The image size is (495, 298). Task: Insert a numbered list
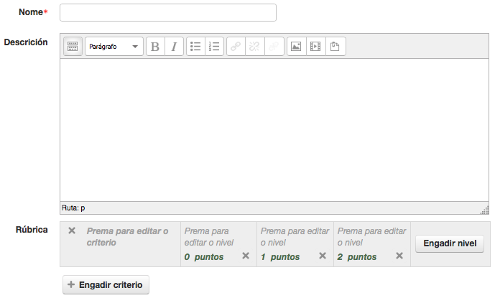tap(214, 47)
